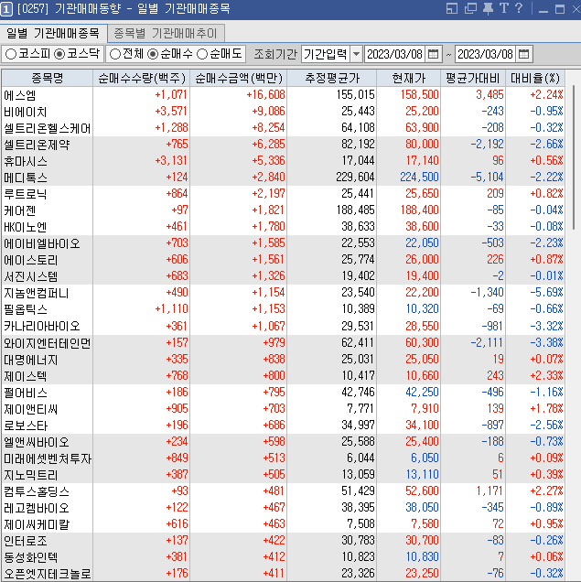Select the 코스피 radio button
581x582 pixels.
(x=27, y=54)
